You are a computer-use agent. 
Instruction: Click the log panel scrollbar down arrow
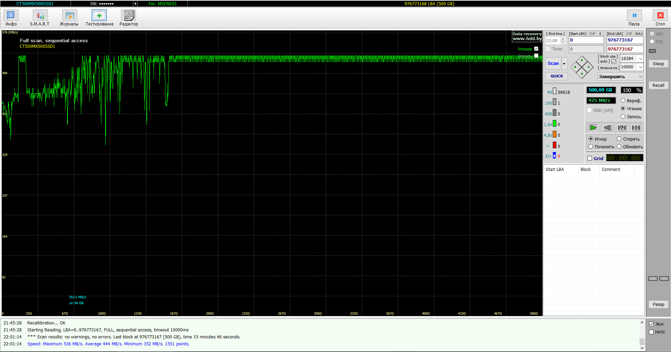642,348
